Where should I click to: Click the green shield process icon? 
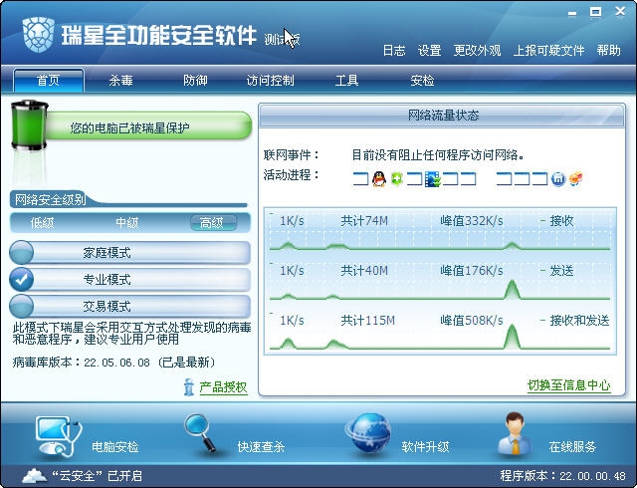[x=397, y=179]
